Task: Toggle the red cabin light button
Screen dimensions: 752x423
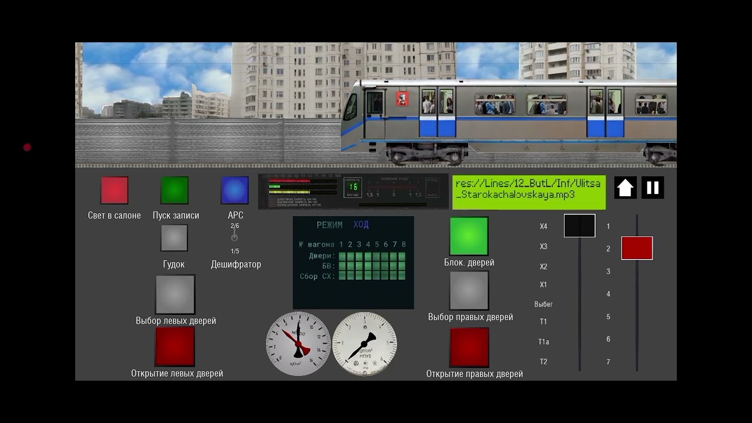Action: point(115,190)
